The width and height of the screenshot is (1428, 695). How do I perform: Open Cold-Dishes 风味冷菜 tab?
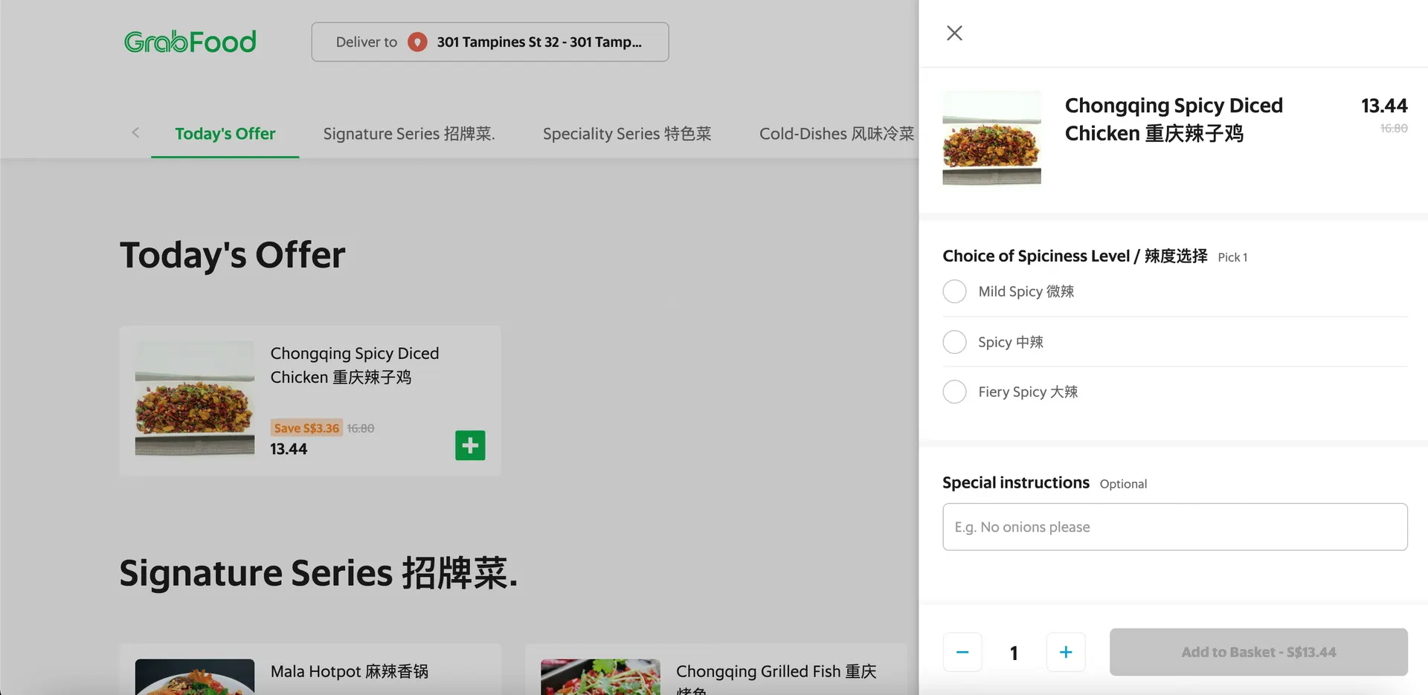(837, 134)
